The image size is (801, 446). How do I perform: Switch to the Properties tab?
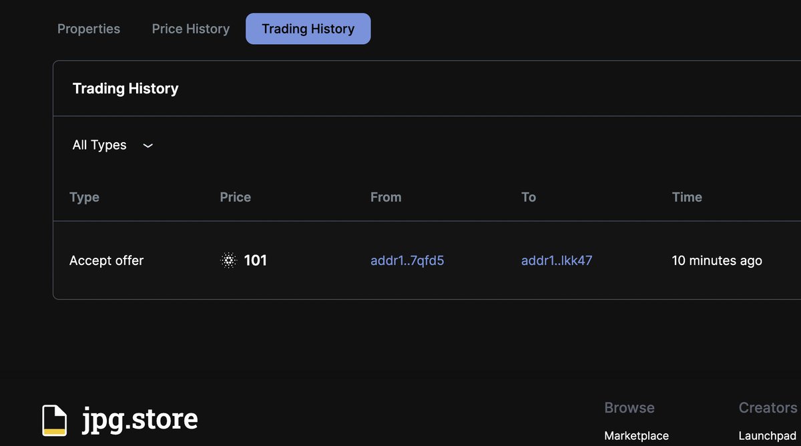[x=89, y=29]
